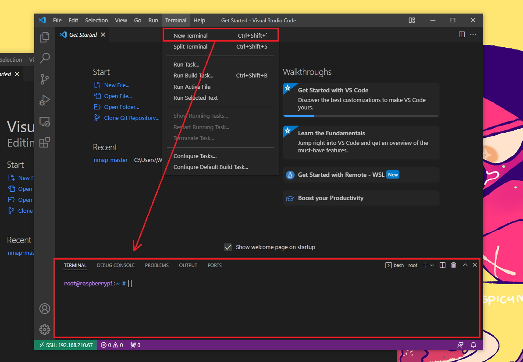This screenshot has height=362, width=523.
Task: Open the Manage gear icon
Action: pyautogui.click(x=45, y=330)
